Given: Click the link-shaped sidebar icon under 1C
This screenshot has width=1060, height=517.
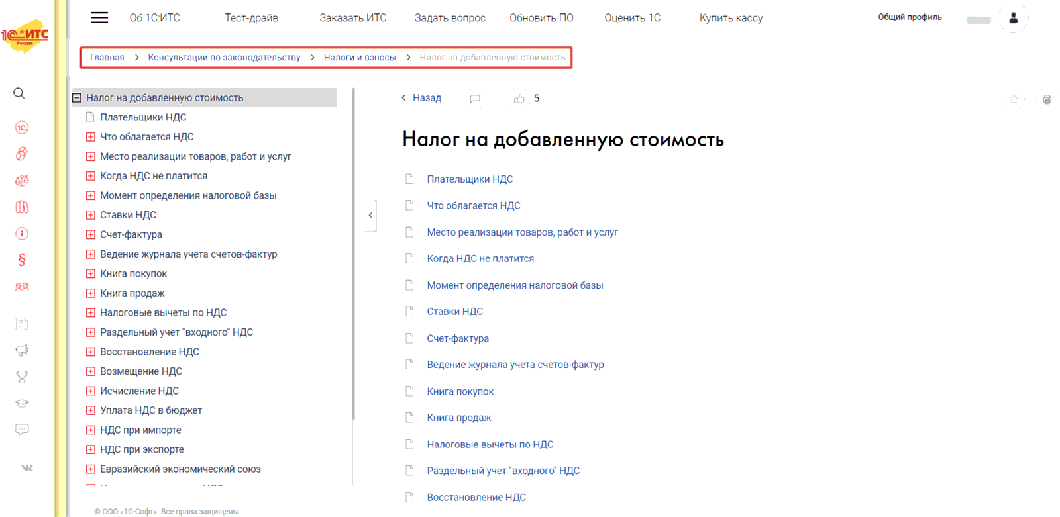Looking at the screenshot, I should 22,154.
